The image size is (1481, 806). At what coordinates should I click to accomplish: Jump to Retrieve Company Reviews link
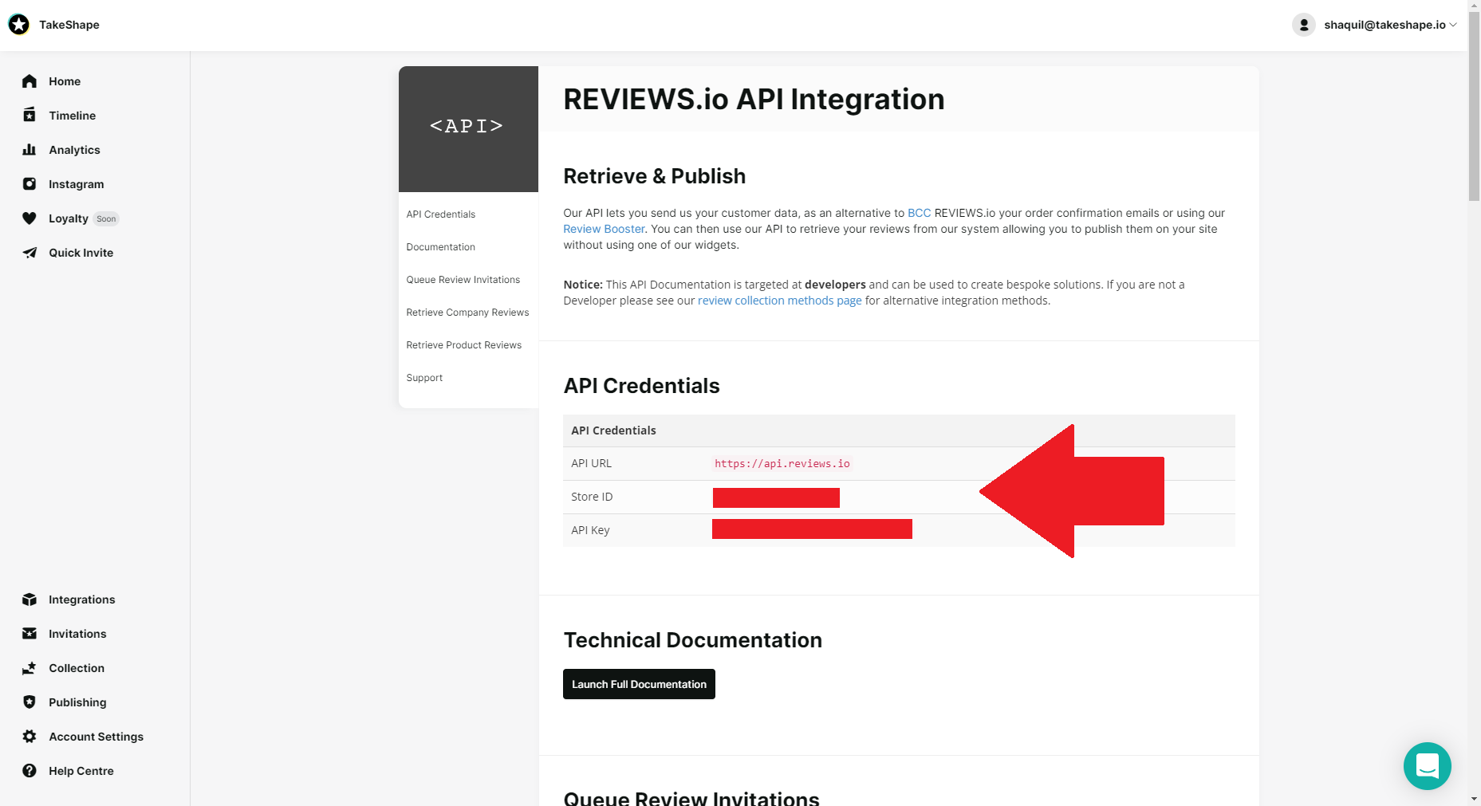(x=467, y=313)
